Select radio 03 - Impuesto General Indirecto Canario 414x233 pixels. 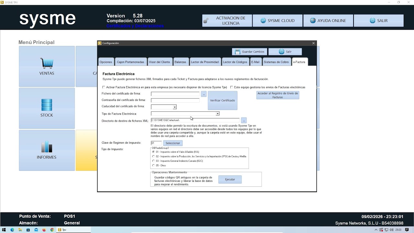153,161
